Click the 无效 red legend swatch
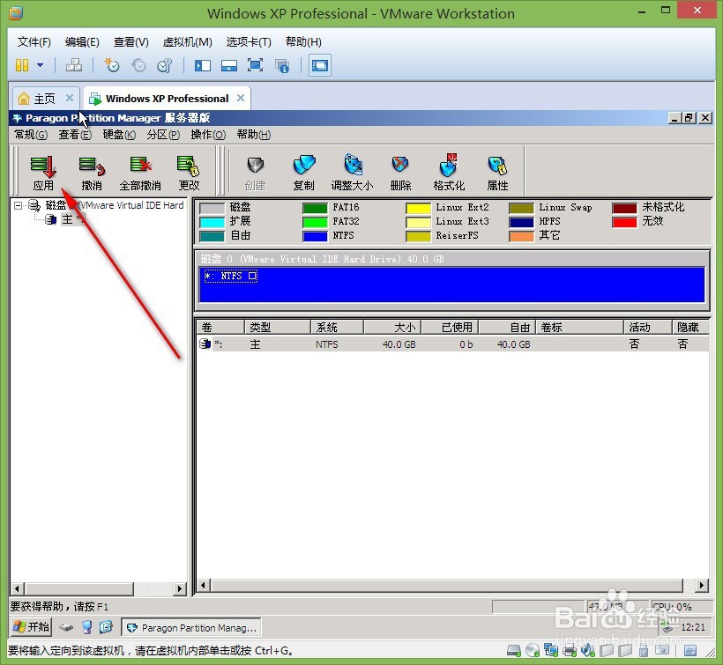Viewport: 723px width, 665px height. tap(624, 222)
